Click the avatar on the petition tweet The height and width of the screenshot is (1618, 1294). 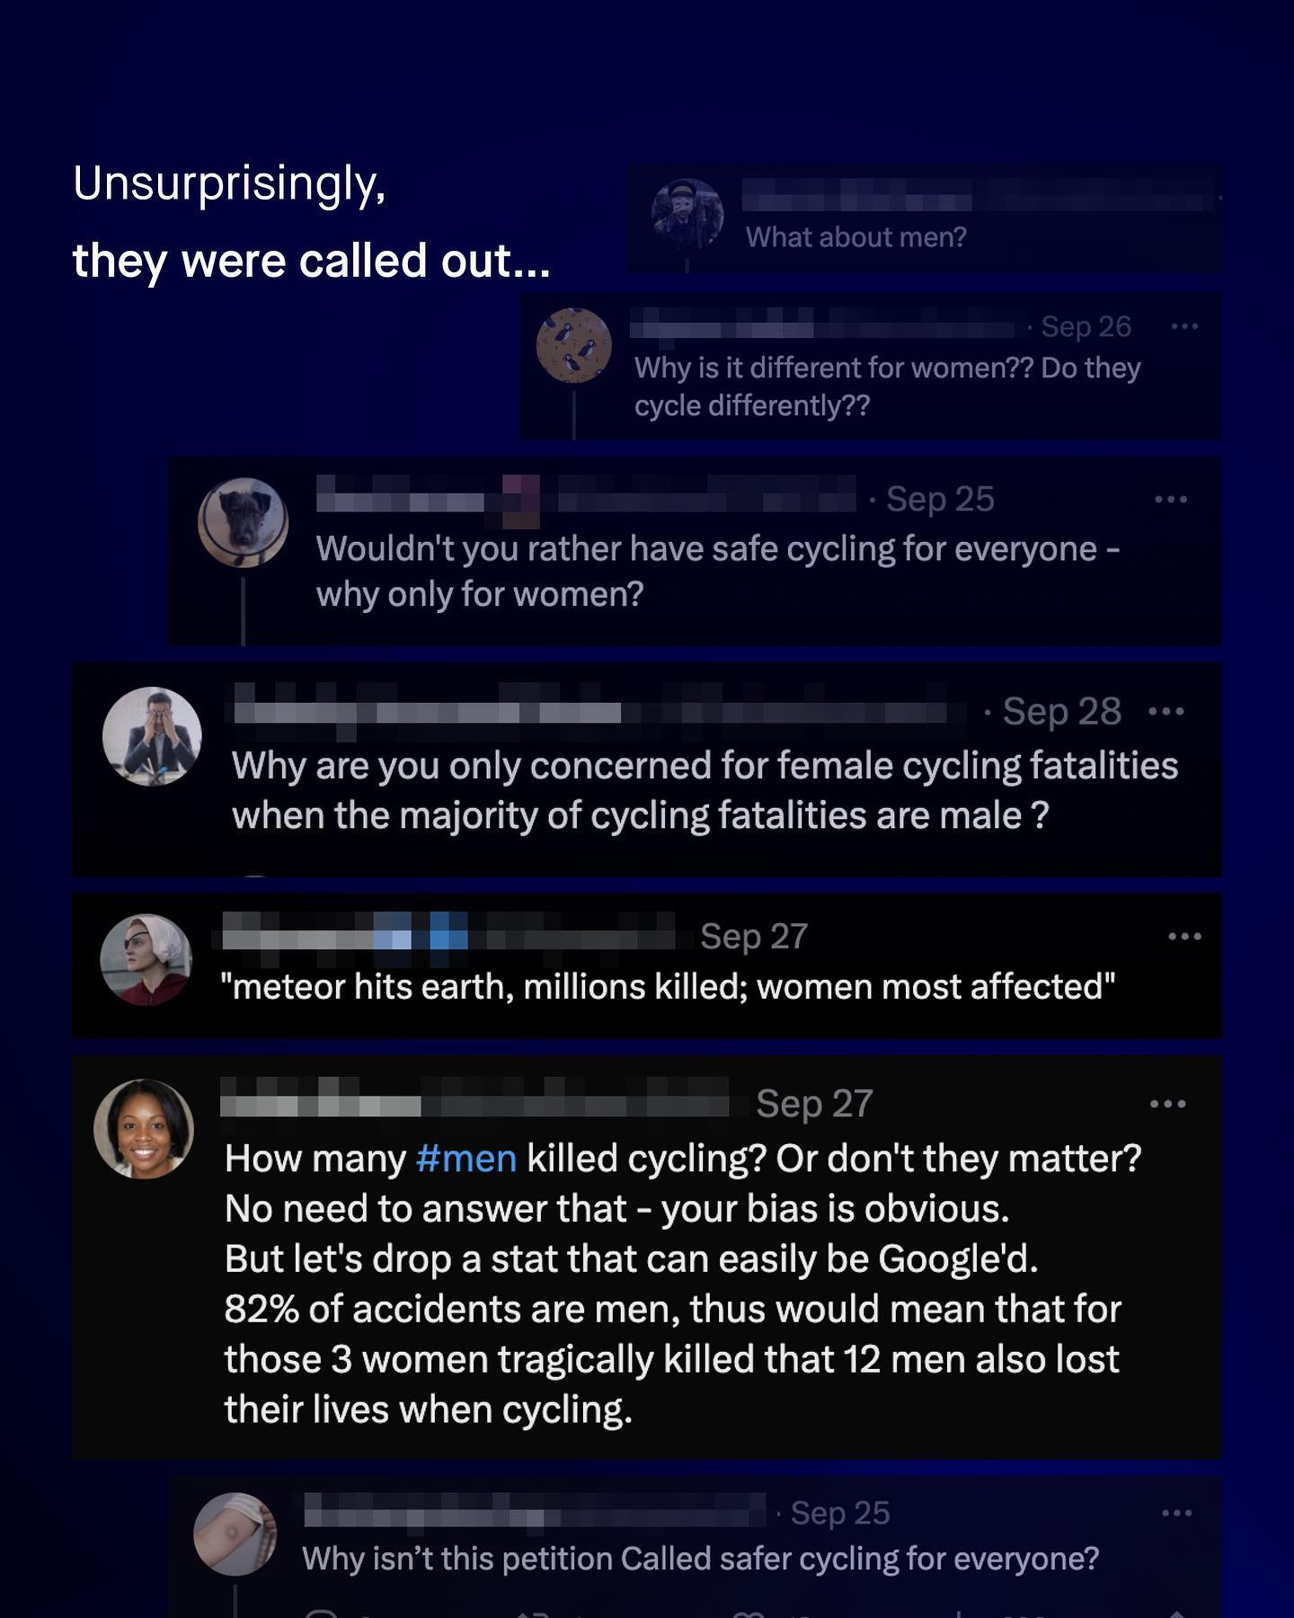(235, 1534)
